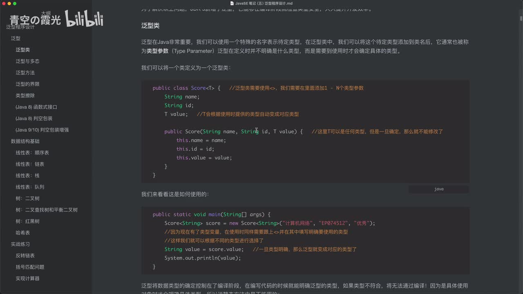This screenshot has width=523, height=294.
Task: Navigate to 线性表：链表 outline entry
Action: click(x=30, y=164)
